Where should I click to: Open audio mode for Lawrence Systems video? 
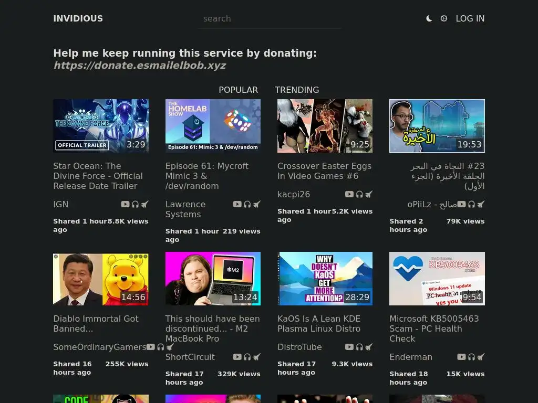click(247, 204)
